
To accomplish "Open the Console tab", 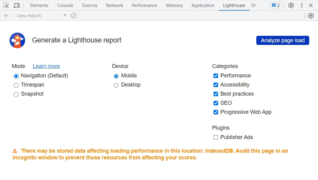I will (65, 5).
